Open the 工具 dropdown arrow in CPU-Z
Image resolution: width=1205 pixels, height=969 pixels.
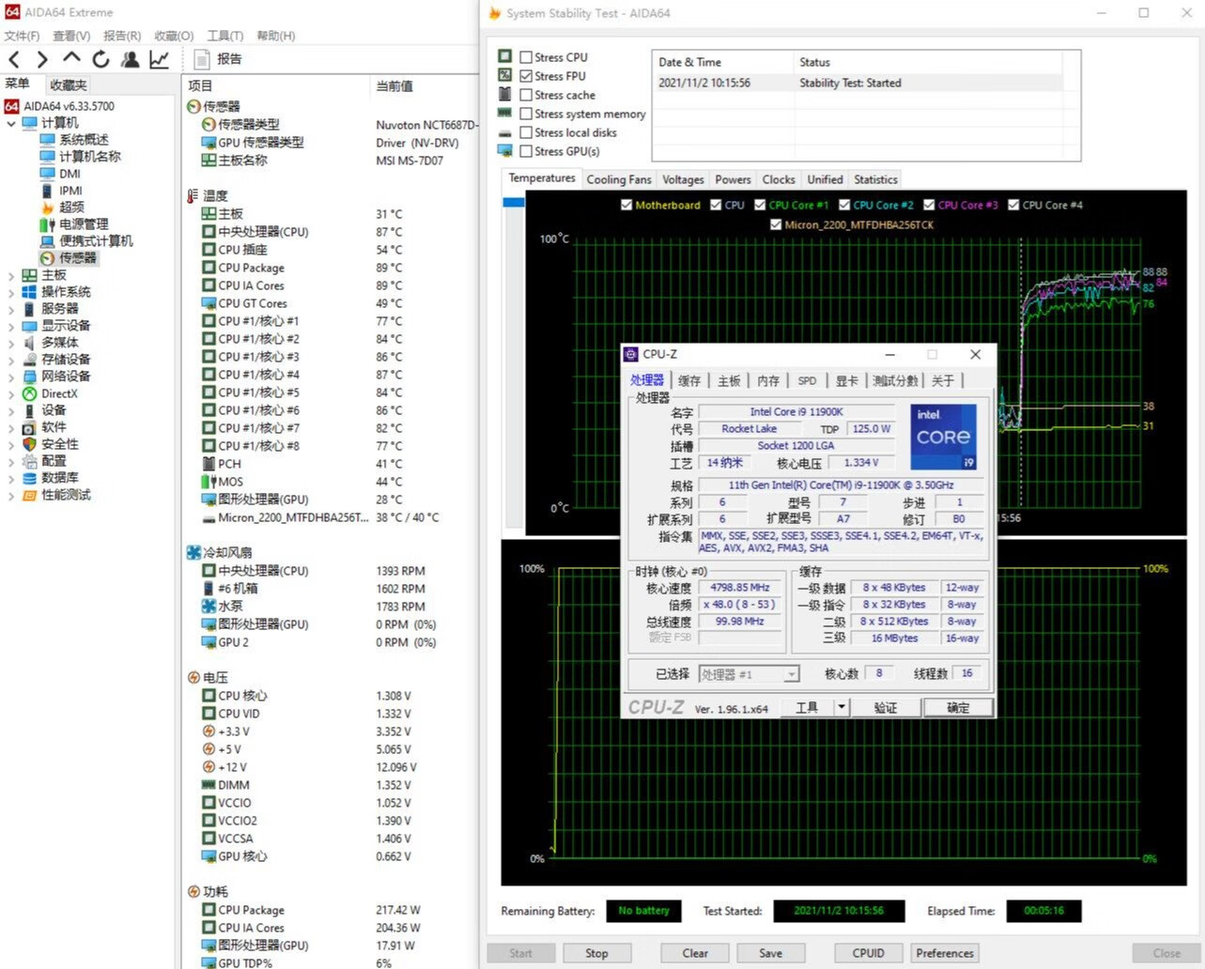[841, 707]
